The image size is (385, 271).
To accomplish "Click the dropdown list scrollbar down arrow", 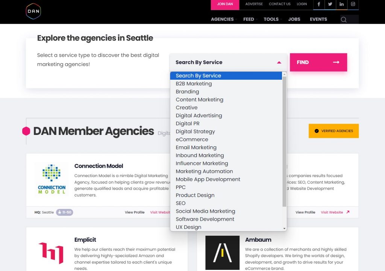I will click(284, 228).
